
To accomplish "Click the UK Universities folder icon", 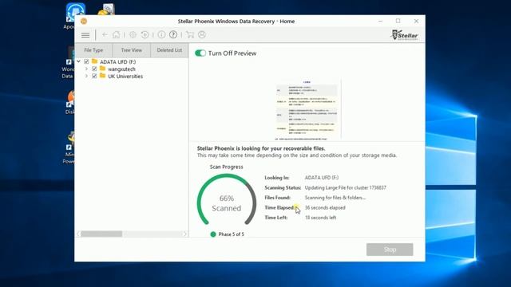I will click(x=103, y=76).
